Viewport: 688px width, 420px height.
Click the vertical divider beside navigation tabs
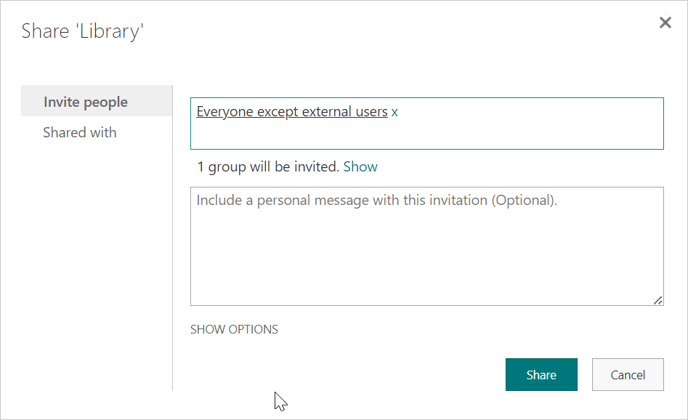pyautogui.click(x=172, y=238)
